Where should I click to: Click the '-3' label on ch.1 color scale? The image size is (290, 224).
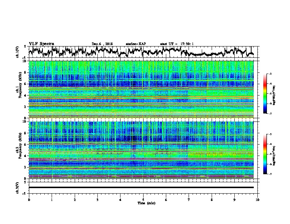coord(270,74)
